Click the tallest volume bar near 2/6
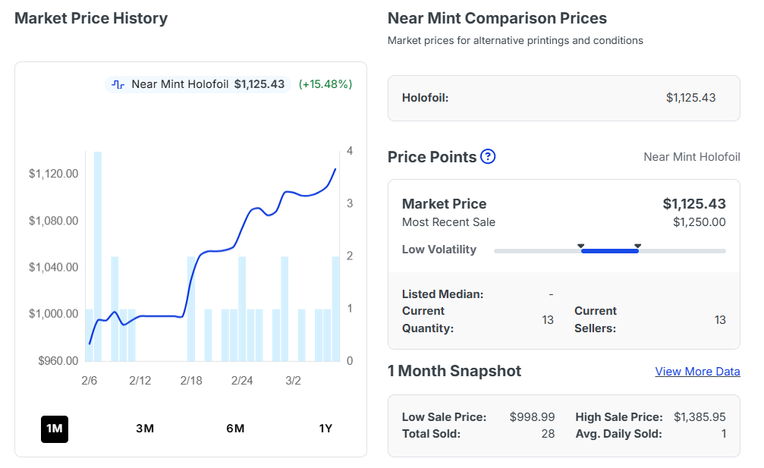 point(98,258)
